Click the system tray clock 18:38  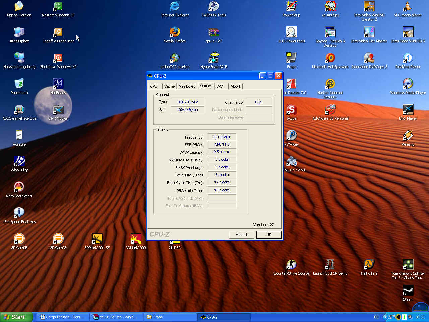coord(420,317)
